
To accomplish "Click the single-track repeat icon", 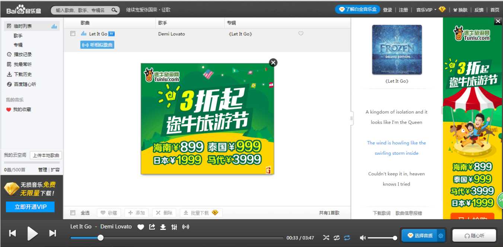I will click(337, 238).
